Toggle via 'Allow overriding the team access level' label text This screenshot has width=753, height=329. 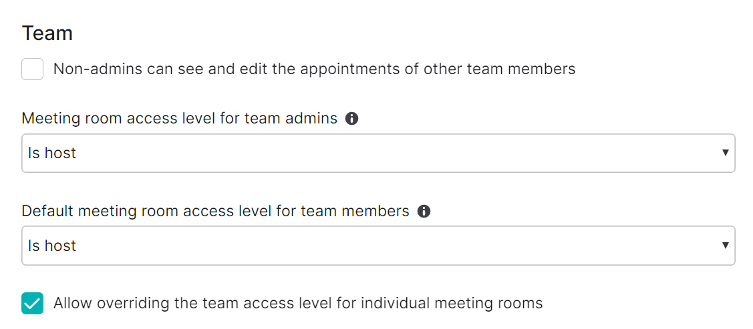pos(298,304)
